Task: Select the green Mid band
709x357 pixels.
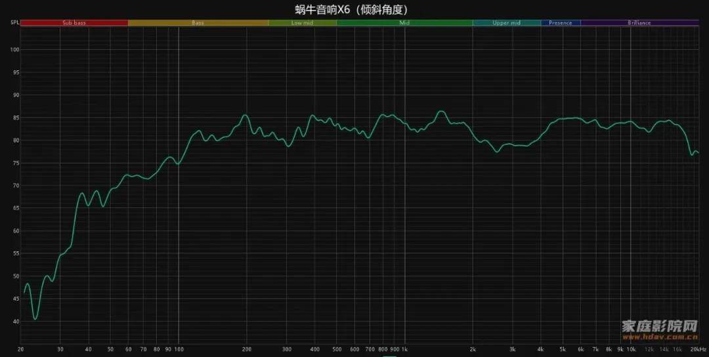Action: pos(404,23)
